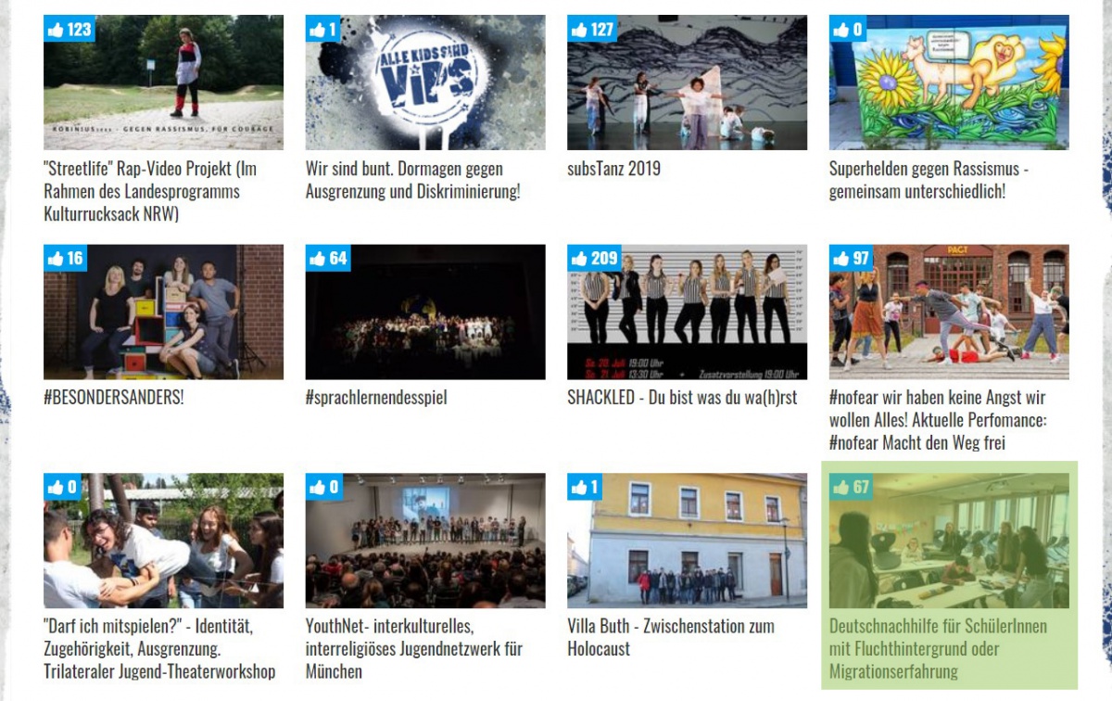
Task: Click the 67 likes badge on Deutschnachhilfe
Action: click(x=853, y=488)
